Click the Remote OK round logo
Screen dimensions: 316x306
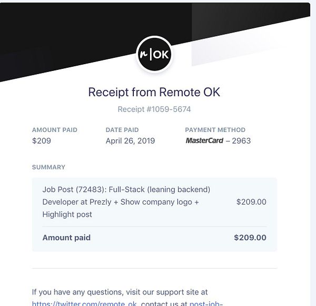tap(154, 55)
